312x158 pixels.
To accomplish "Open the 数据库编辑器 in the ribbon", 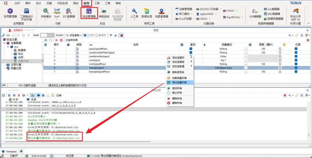I will [274, 19].
